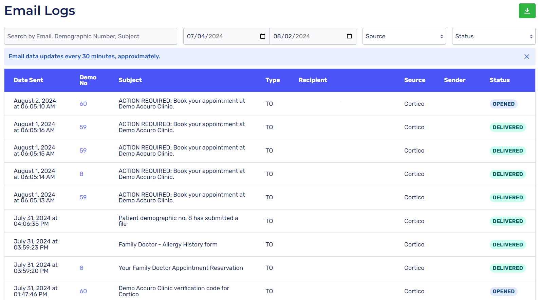Click the Status column header
Screen dimensions: 539x300
point(499,80)
